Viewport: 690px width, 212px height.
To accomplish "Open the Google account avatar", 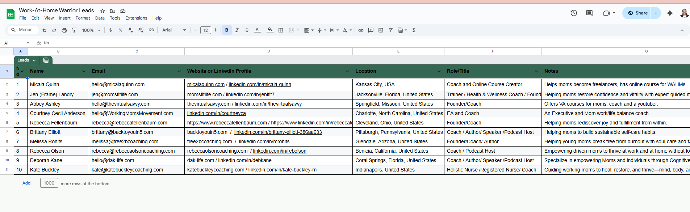I will click(x=684, y=13).
